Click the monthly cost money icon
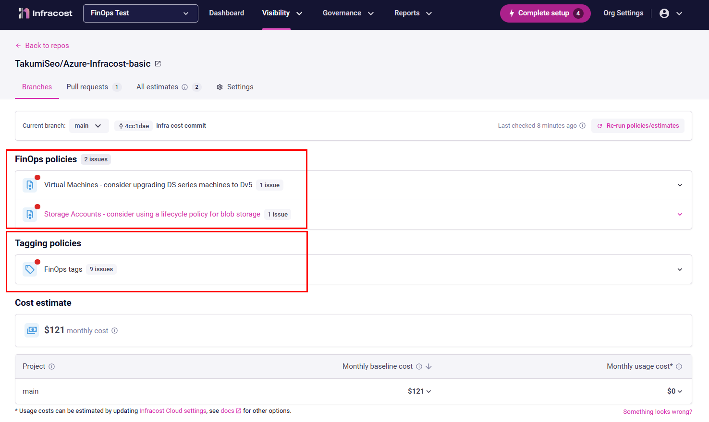This screenshot has height=422, width=709. click(32, 330)
